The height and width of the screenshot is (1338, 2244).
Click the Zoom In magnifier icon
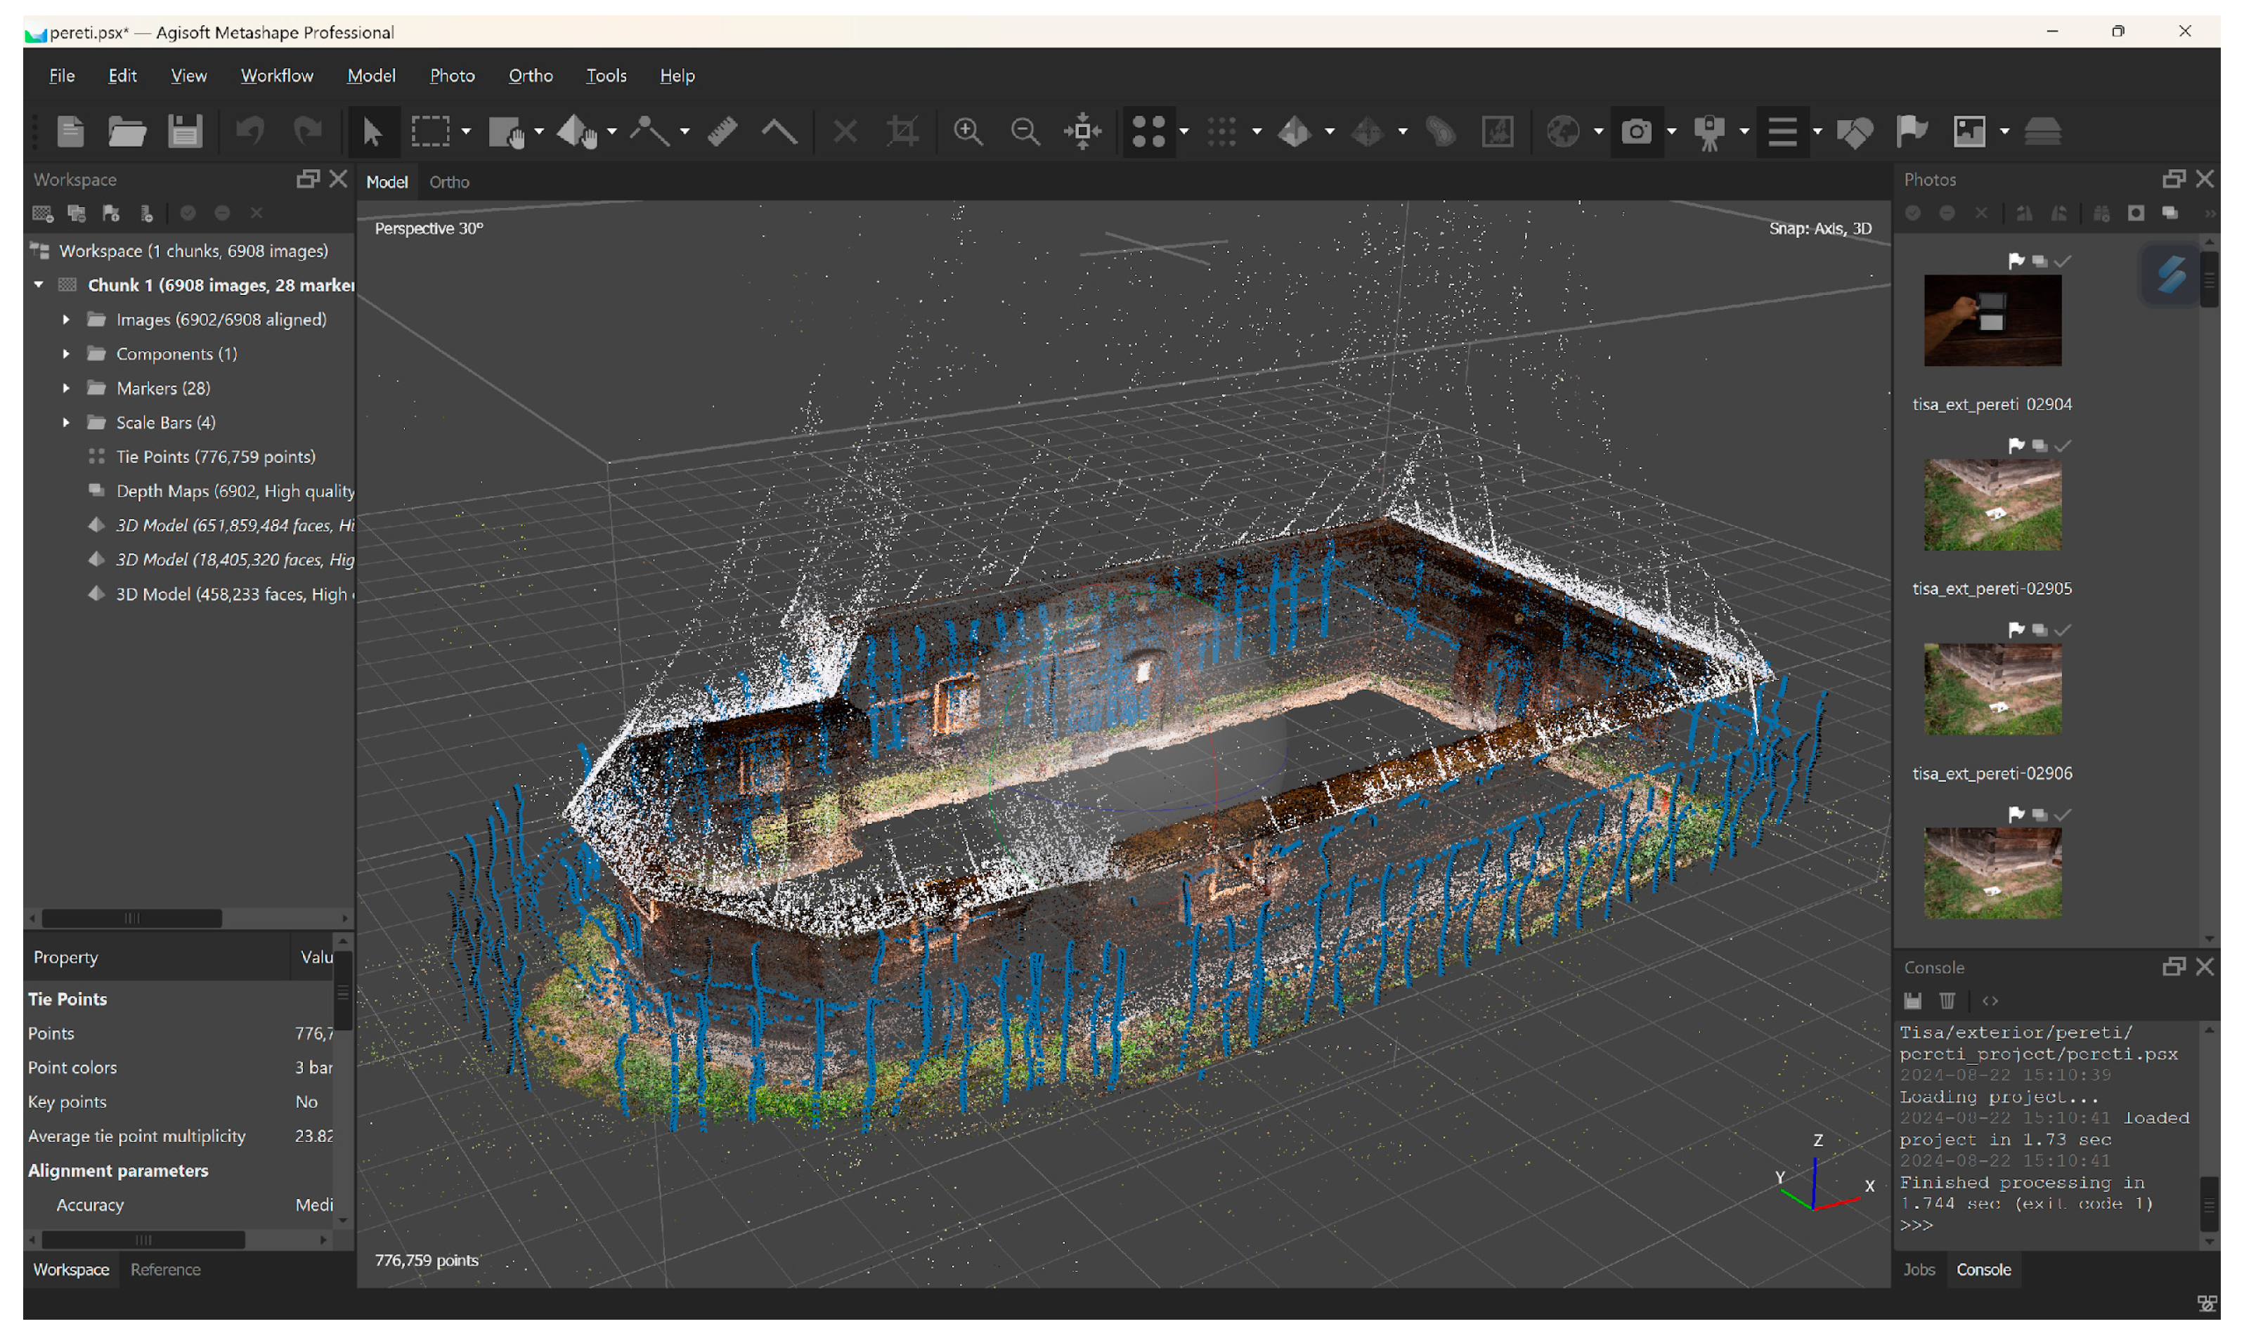(968, 131)
